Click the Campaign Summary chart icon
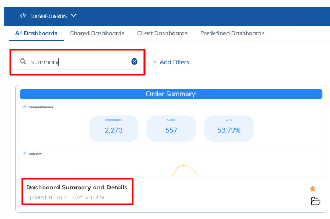Image resolution: width=330 pixels, height=219 pixels. (25, 106)
